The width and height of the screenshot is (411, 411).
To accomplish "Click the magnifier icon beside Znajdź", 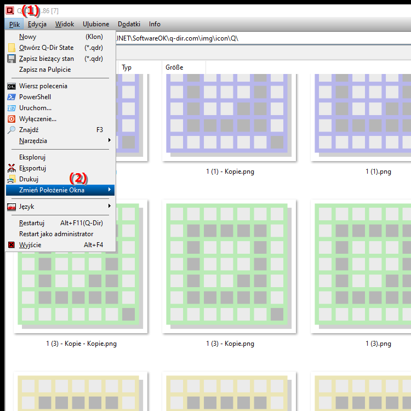I will tap(12, 130).
